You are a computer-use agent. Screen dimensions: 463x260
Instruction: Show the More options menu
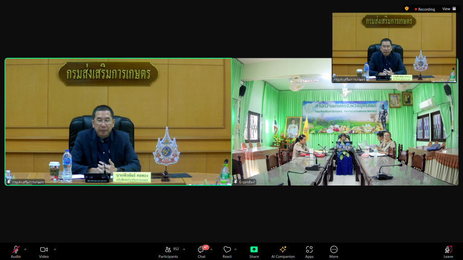[334, 252]
